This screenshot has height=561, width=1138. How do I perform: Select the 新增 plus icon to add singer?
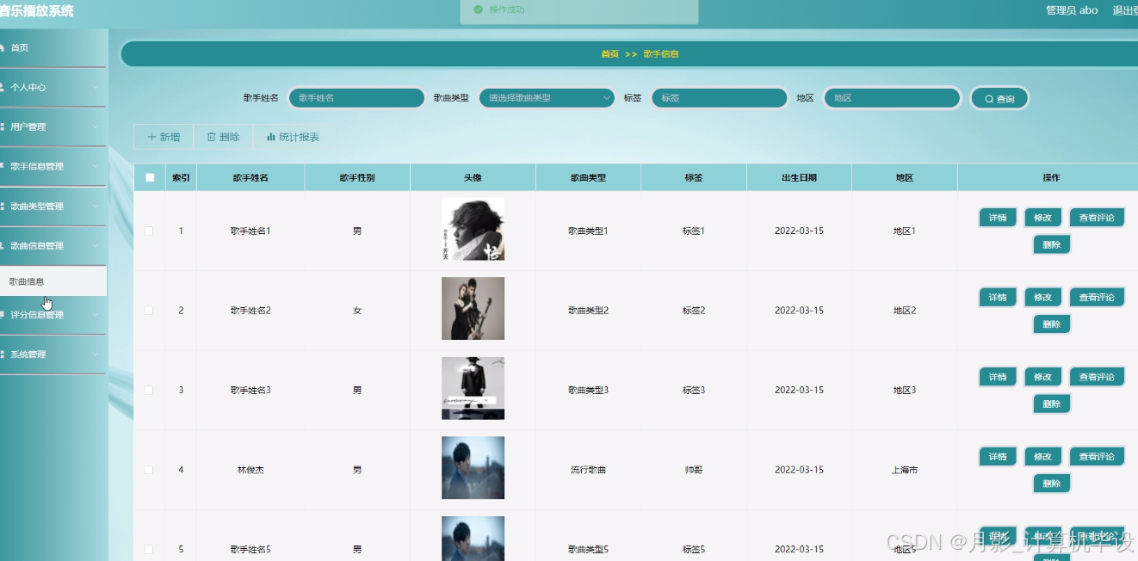tap(152, 136)
